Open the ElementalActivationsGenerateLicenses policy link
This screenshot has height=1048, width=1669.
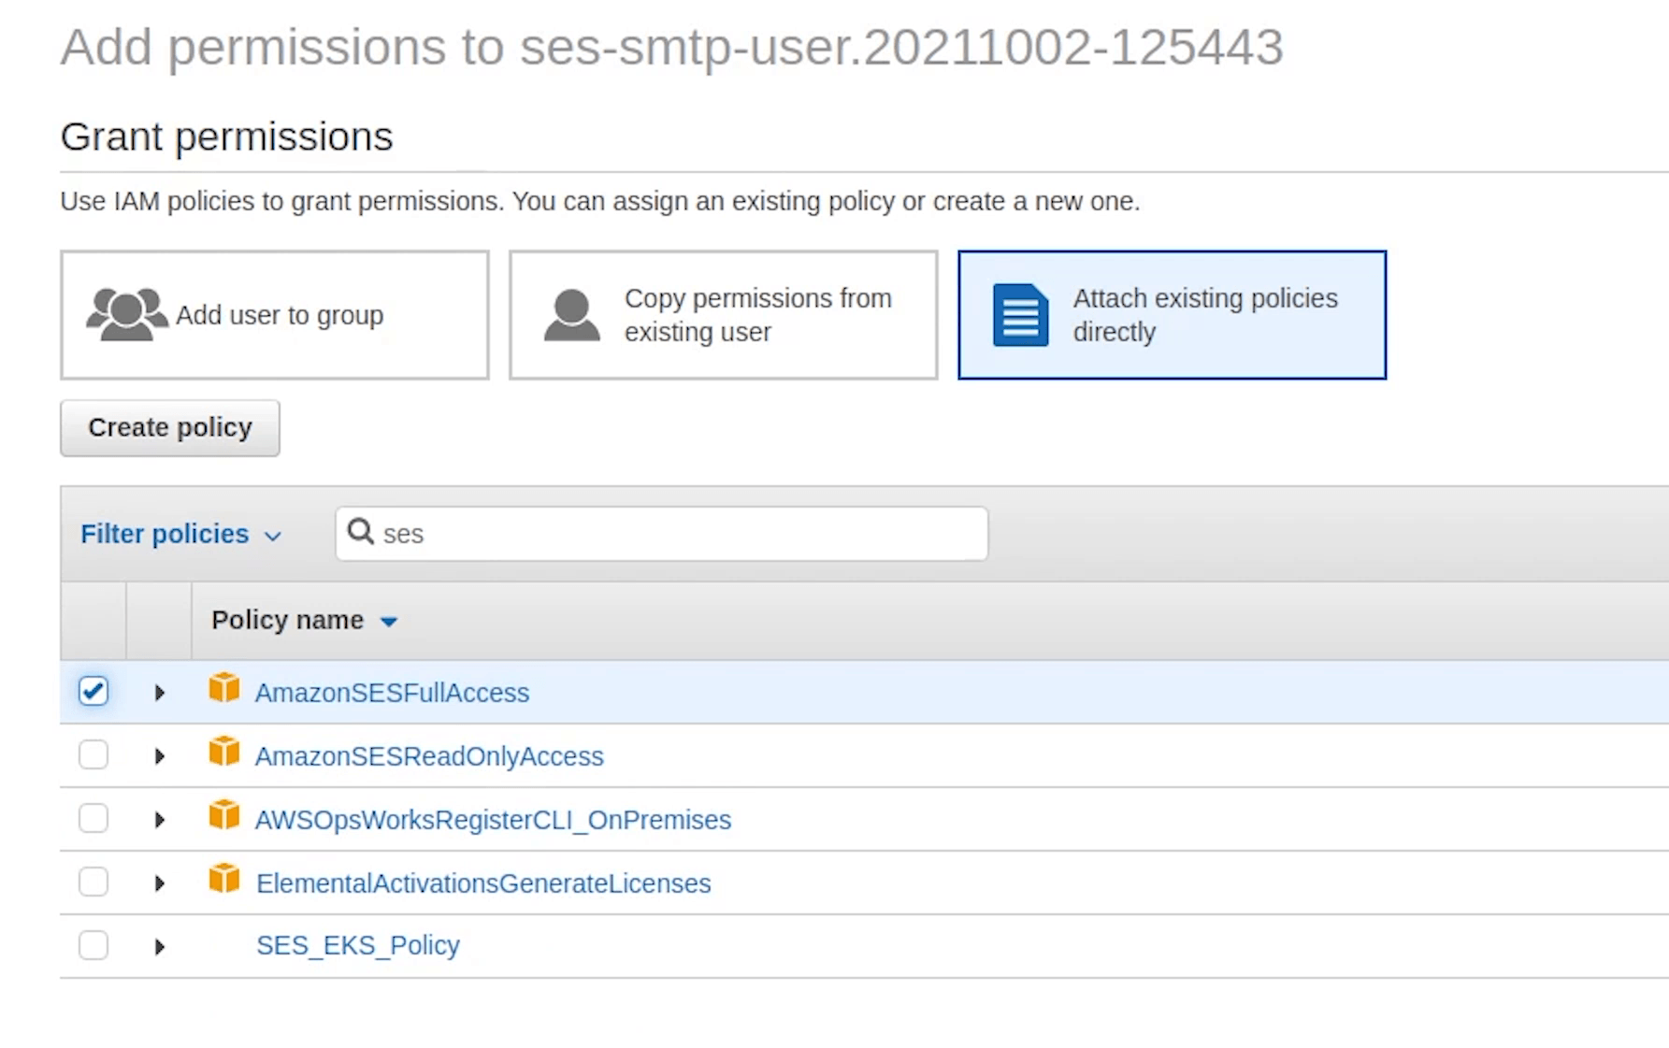483,883
